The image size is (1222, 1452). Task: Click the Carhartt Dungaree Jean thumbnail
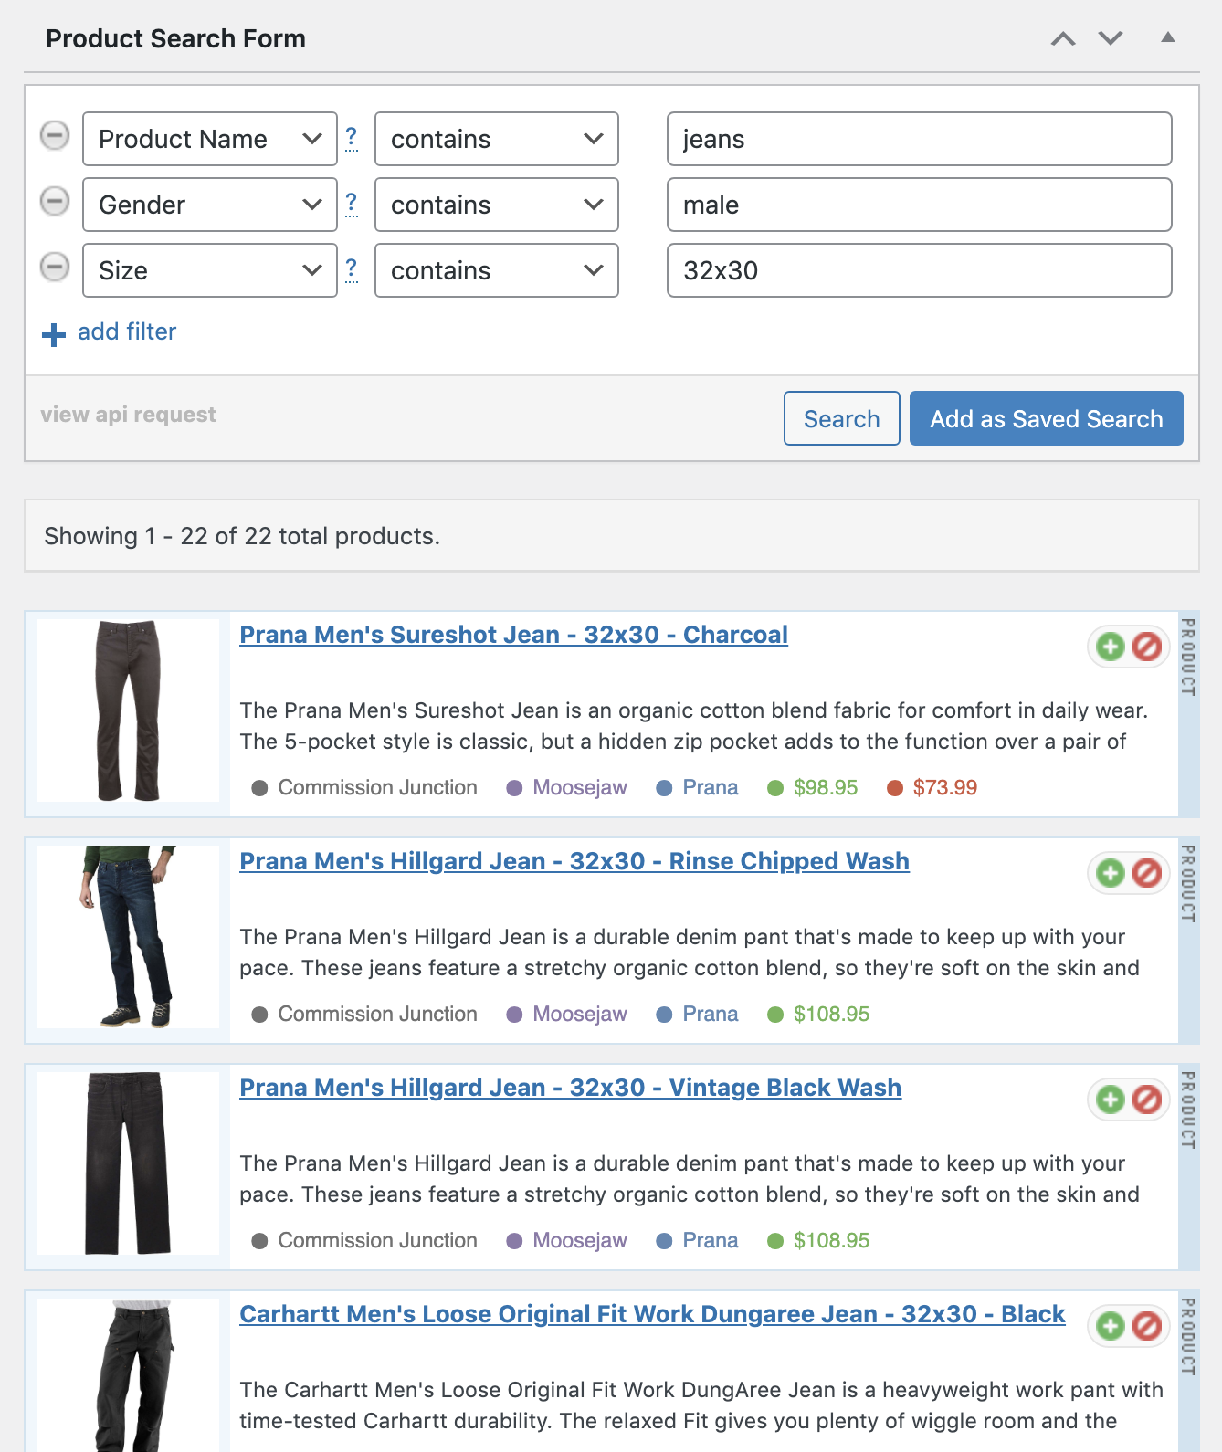(x=128, y=1375)
